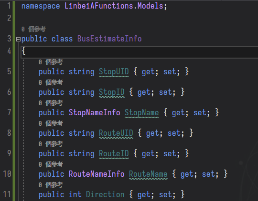
Task: Click the StopID property name
Action: 112,92
